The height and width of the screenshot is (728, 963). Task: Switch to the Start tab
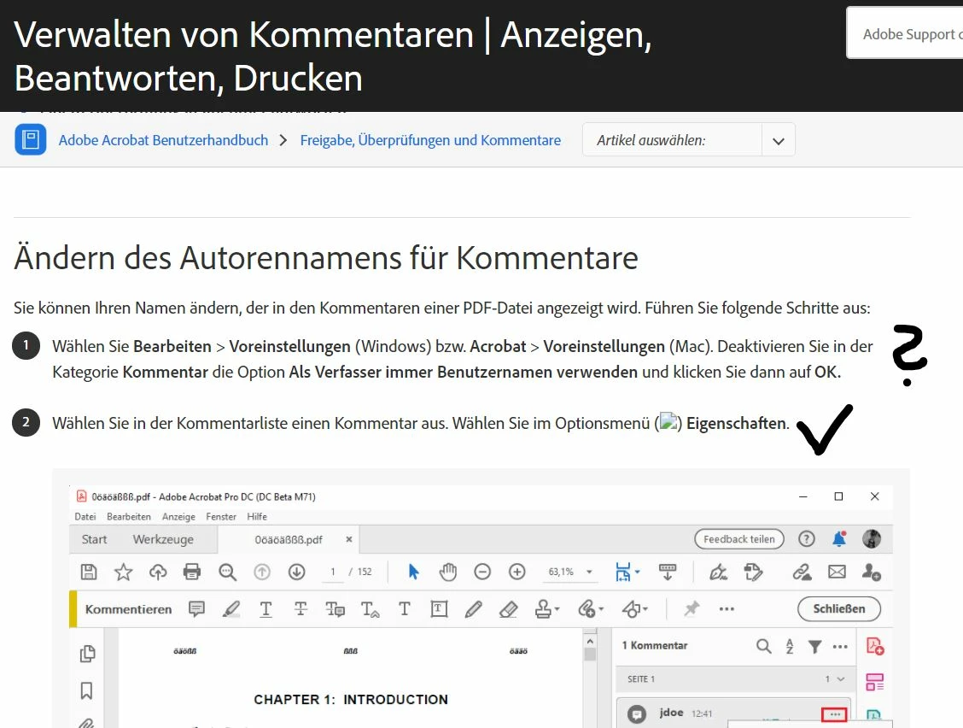coord(94,539)
